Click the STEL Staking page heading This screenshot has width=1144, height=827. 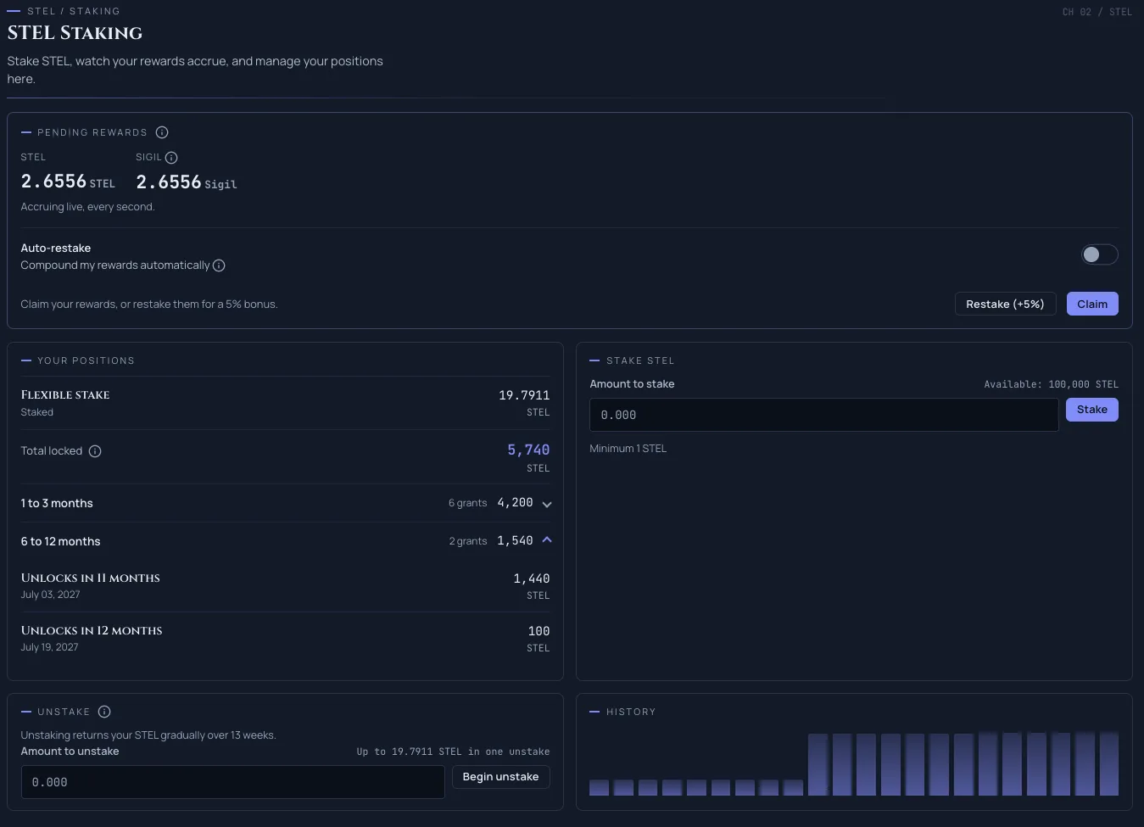tap(75, 33)
